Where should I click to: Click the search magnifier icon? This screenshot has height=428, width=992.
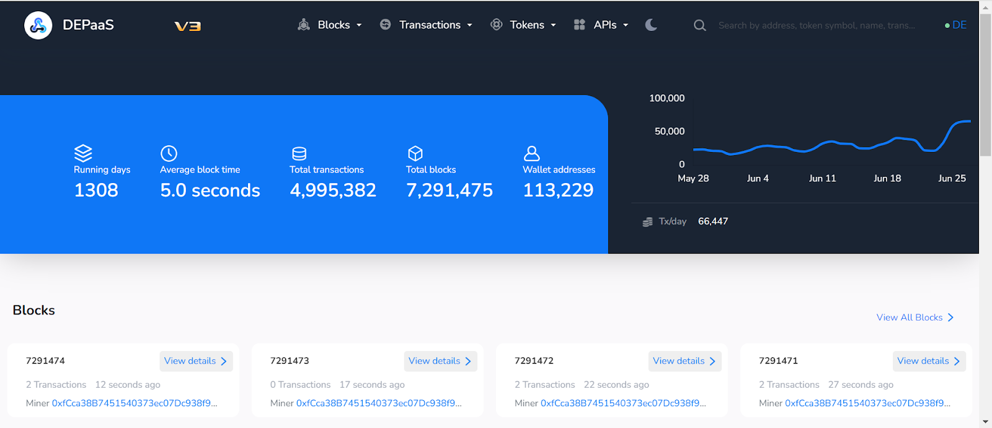click(699, 25)
